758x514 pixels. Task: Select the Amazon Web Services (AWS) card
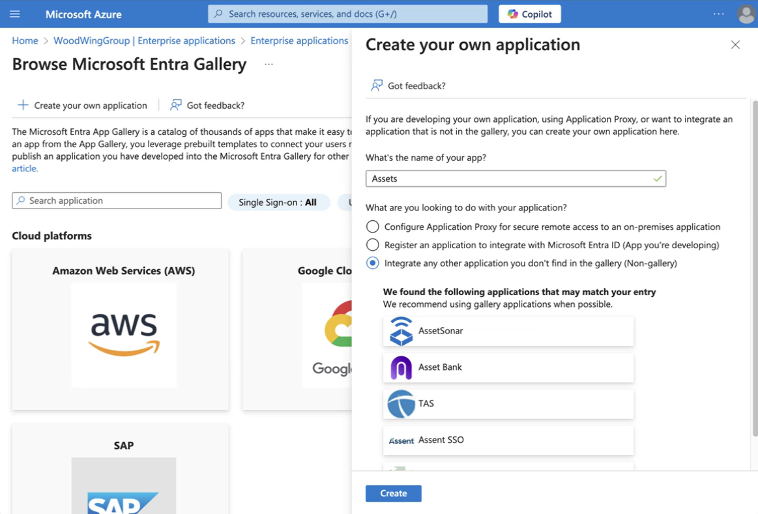(x=121, y=330)
